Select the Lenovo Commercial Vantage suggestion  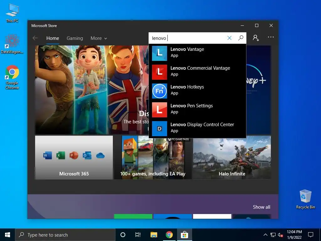[197, 72]
